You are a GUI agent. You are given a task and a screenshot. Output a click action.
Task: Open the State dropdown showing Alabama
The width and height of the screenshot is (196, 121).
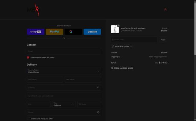(64, 104)
